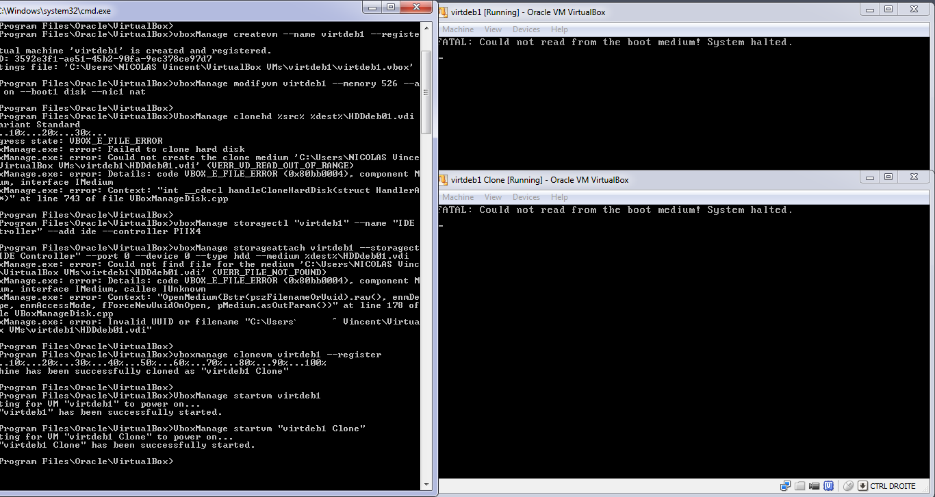This screenshot has height=497, width=935.
Task: Click the host key arrow icon
Action: tap(863, 485)
